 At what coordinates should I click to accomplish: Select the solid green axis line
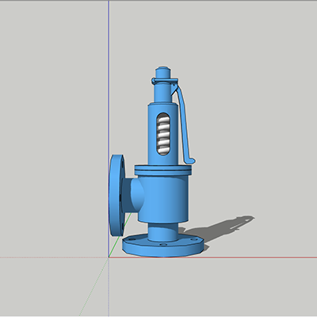pos(120,236)
